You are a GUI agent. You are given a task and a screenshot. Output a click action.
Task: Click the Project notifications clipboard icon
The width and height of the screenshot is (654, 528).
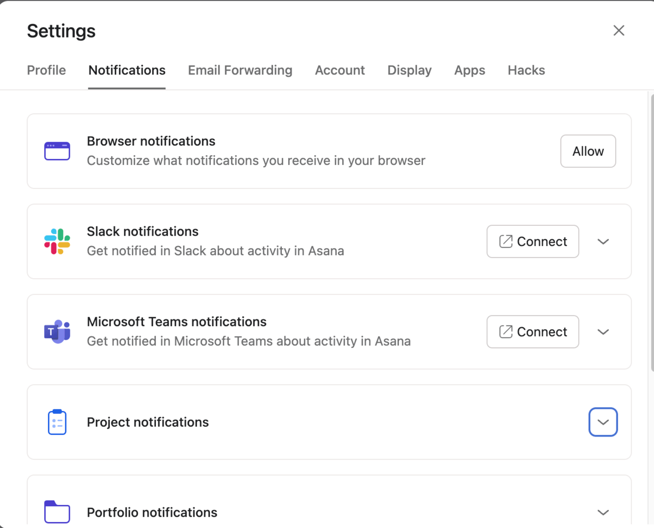(57, 422)
